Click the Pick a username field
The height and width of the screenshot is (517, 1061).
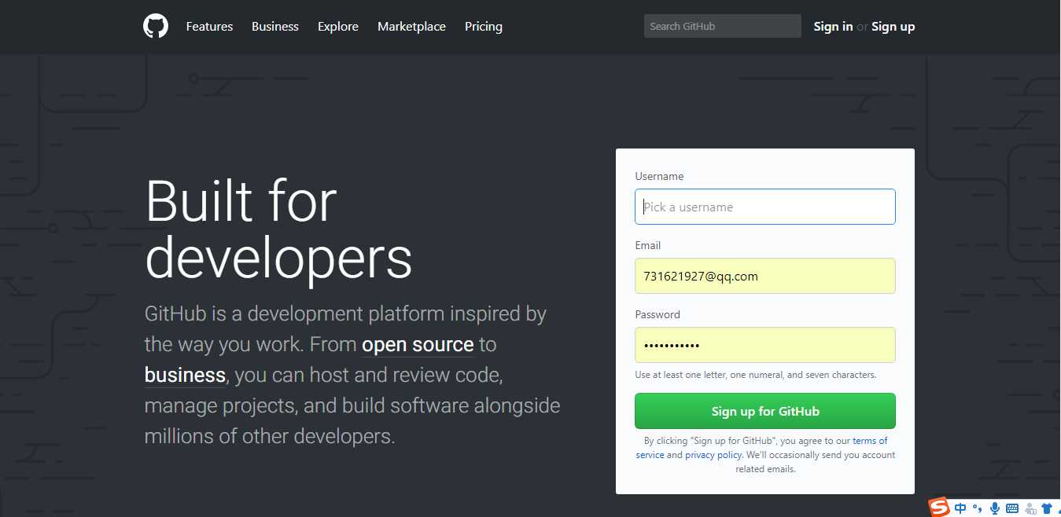coord(765,207)
